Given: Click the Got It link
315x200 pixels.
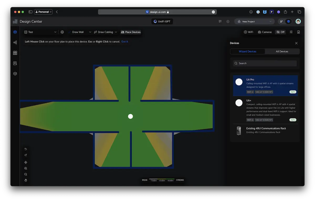Looking at the screenshot, I should point(125,42).
